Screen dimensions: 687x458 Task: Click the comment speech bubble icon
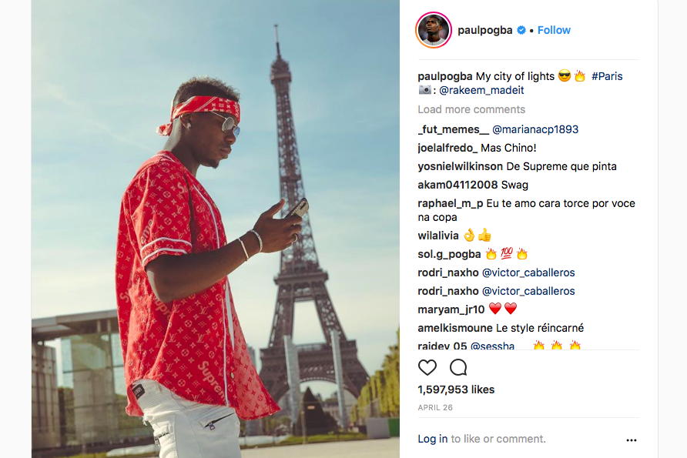pos(458,367)
